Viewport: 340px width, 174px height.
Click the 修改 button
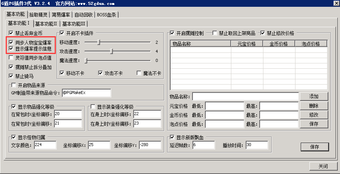[x=314, y=115]
